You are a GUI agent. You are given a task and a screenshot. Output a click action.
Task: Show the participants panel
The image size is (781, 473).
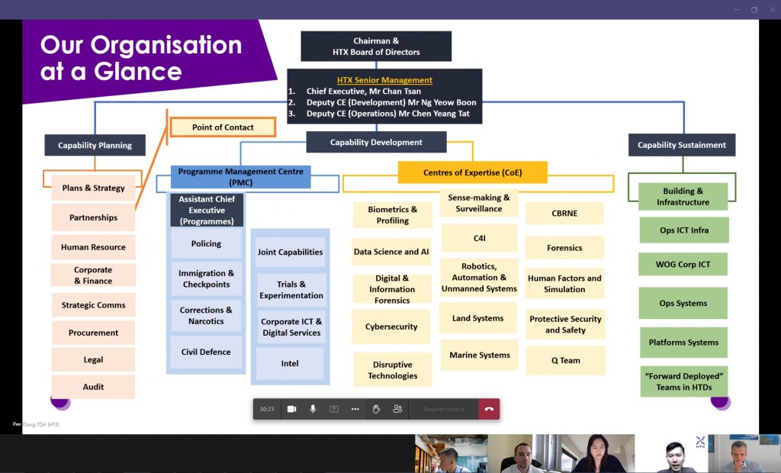pyautogui.click(x=397, y=409)
